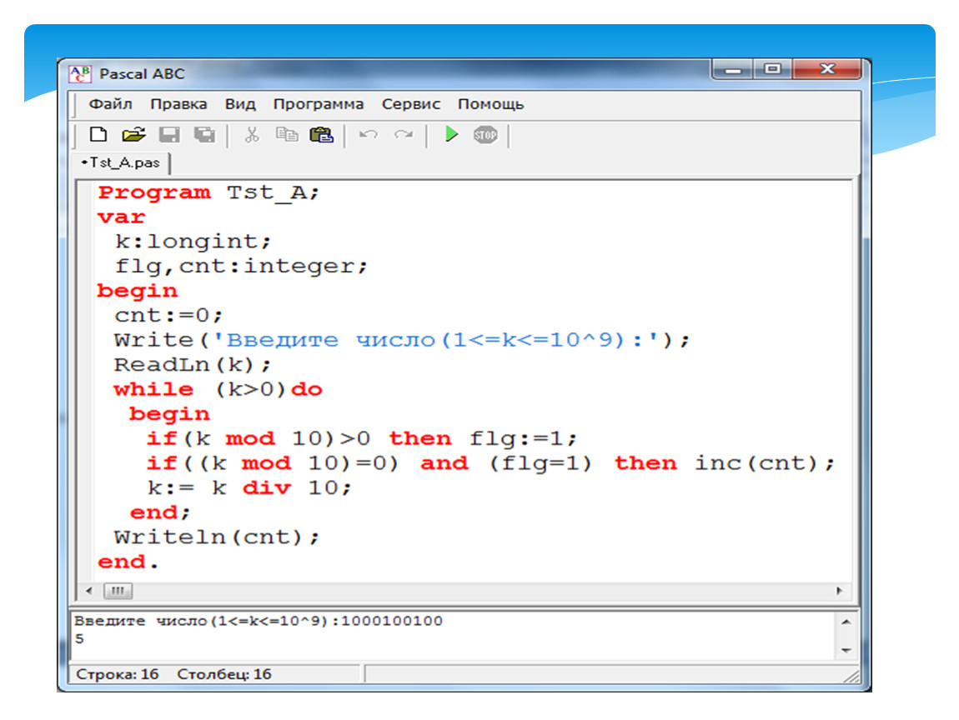Minimize the Pascal ABC window

pyautogui.click(x=733, y=69)
